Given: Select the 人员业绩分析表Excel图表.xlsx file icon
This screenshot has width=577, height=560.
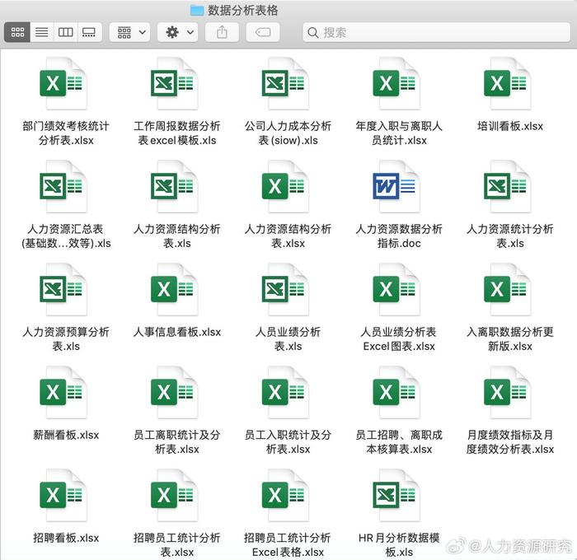Looking at the screenshot, I should coord(396,290).
